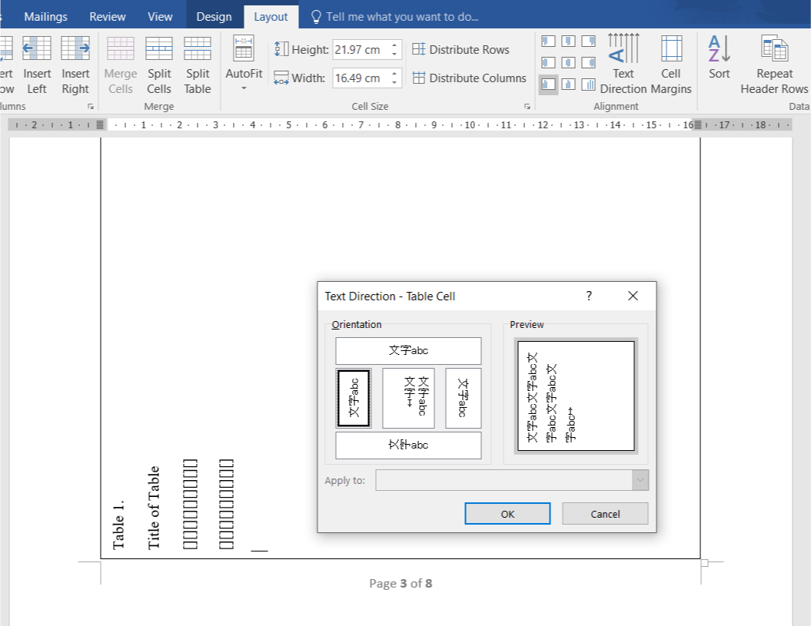This screenshot has width=811, height=626.
Task: Select Align Center Left alignment icon
Action: tap(548, 62)
